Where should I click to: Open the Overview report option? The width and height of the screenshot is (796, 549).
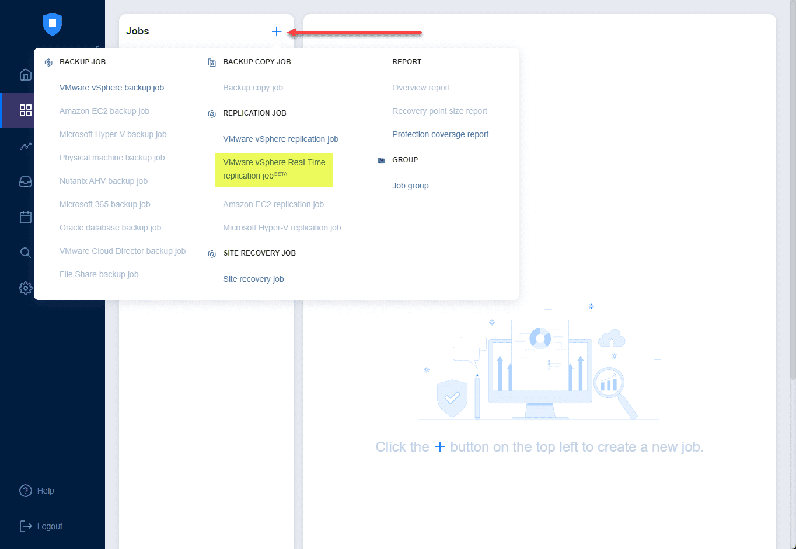[x=421, y=88]
